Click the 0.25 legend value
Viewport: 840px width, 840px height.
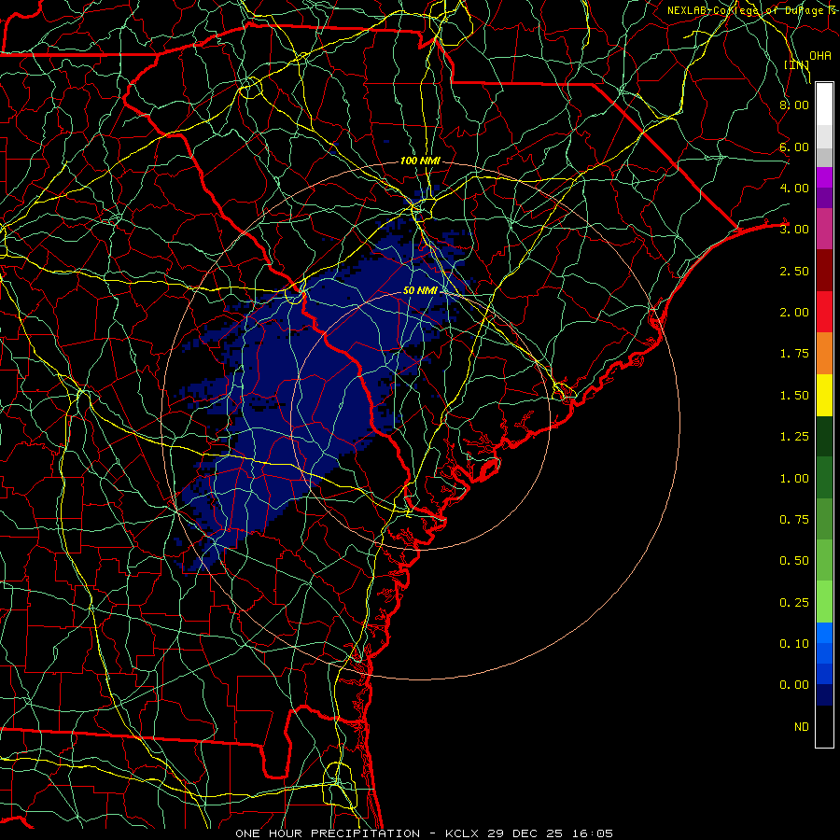794,603
